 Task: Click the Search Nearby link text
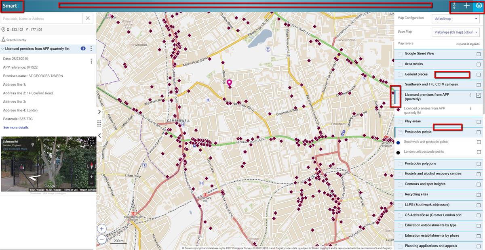[x=17, y=40]
